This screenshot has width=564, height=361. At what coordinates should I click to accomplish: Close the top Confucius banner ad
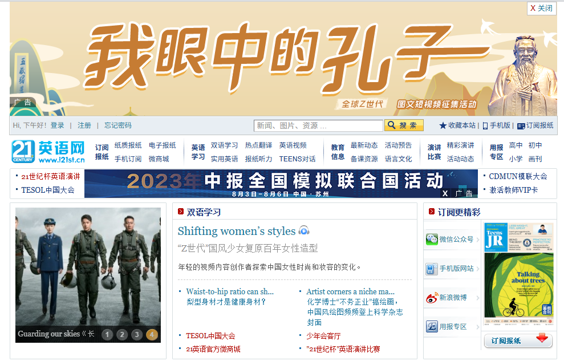click(x=542, y=8)
